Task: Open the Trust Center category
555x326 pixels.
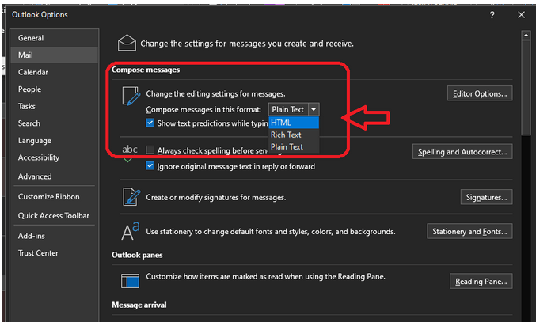Action: 54,253
